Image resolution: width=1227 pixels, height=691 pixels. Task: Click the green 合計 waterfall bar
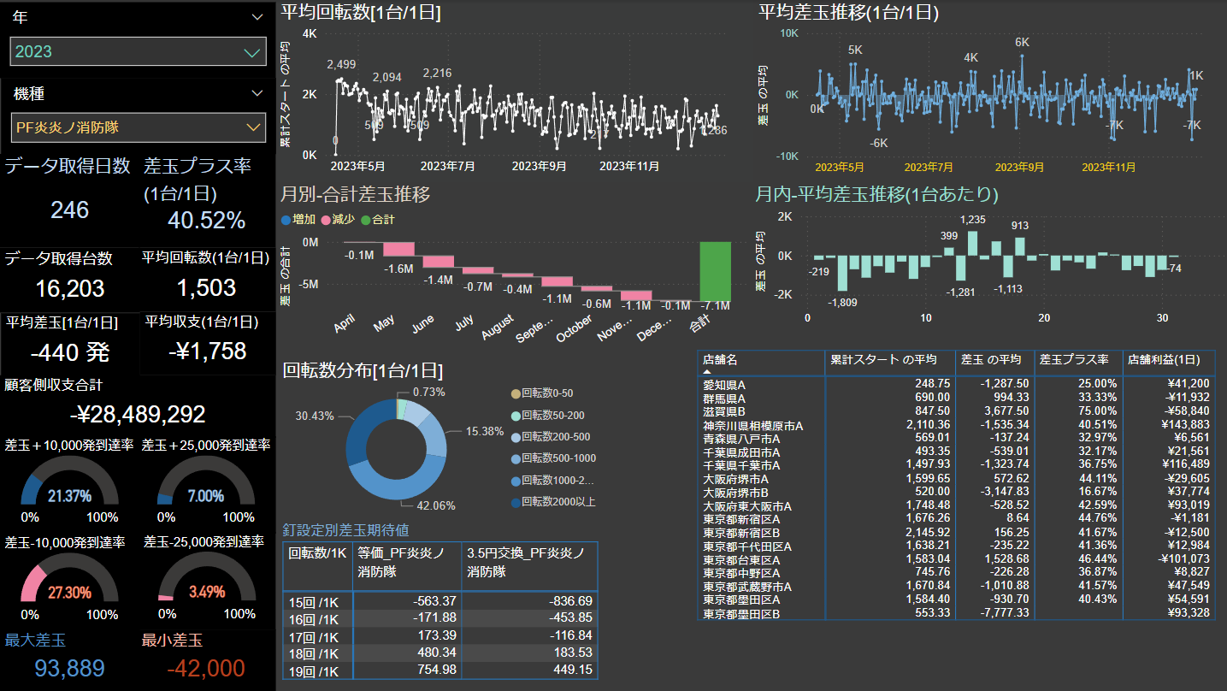point(715,270)
